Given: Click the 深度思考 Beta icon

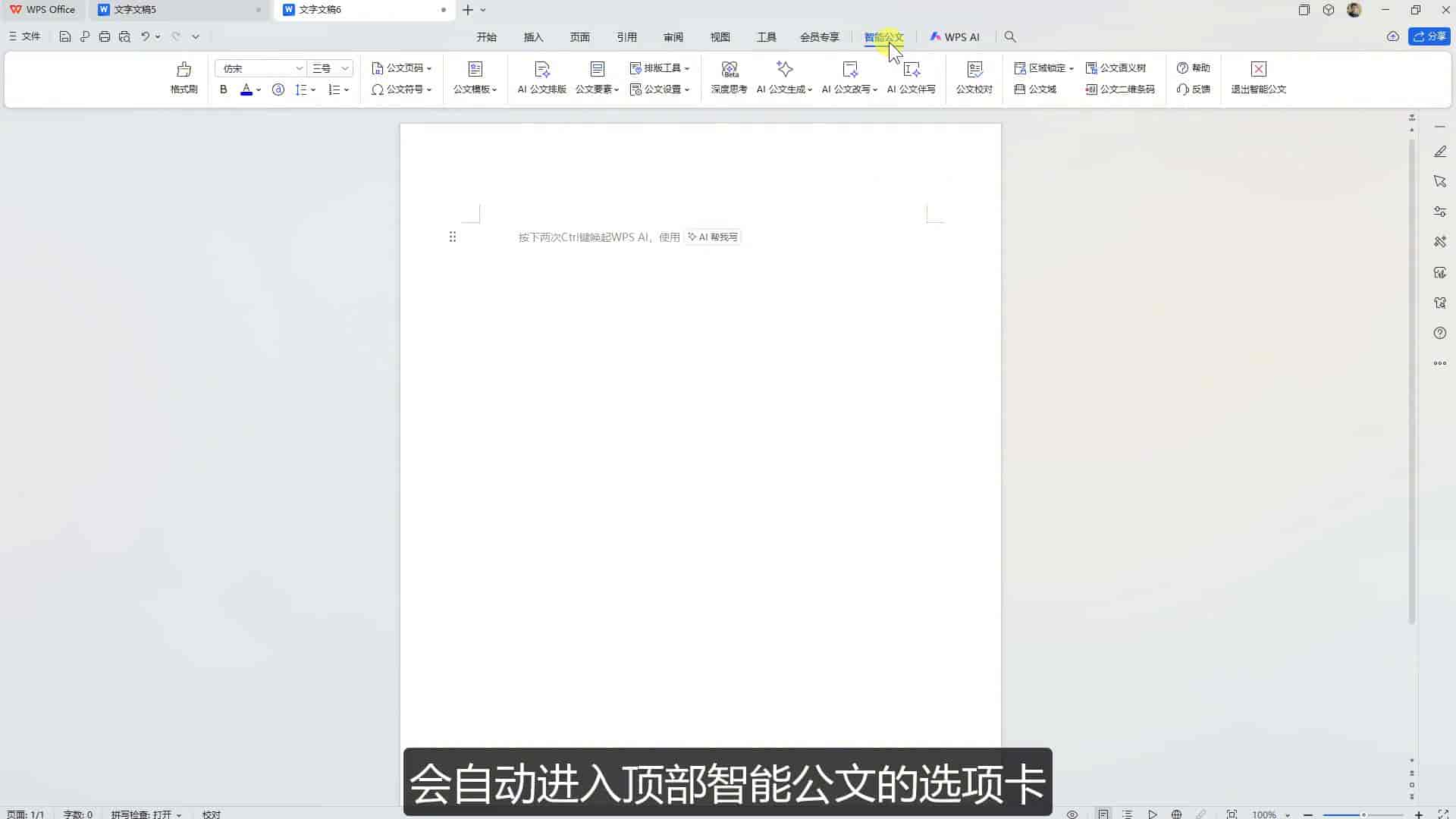Looking at the screenshot, I should point(729,70).
